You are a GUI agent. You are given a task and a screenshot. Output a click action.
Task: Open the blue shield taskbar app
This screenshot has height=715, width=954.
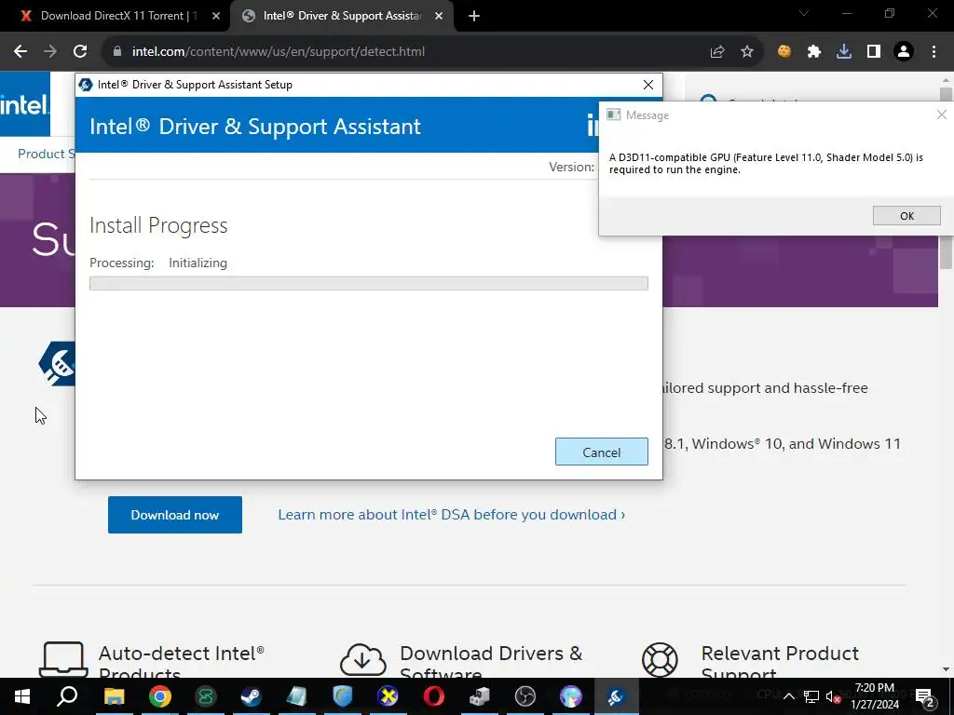point(343,696)
